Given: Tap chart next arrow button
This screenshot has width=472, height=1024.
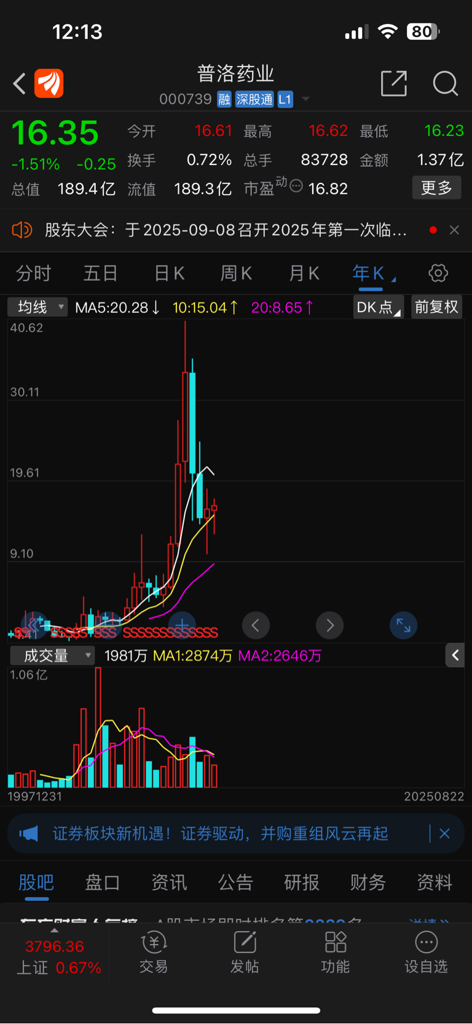Looking at the screenshot, I should [x=330, y=626].
